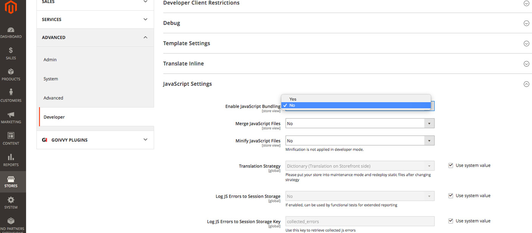532x233 pixels.
Task: Uncheck Use system value for Translation Strategy
Action: [x=451, y=166]
